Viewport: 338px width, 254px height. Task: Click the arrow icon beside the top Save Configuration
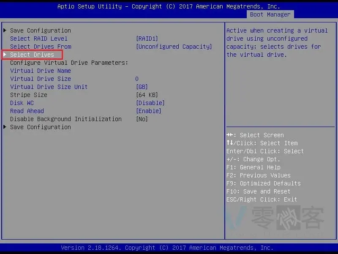[x=5, y=30]
